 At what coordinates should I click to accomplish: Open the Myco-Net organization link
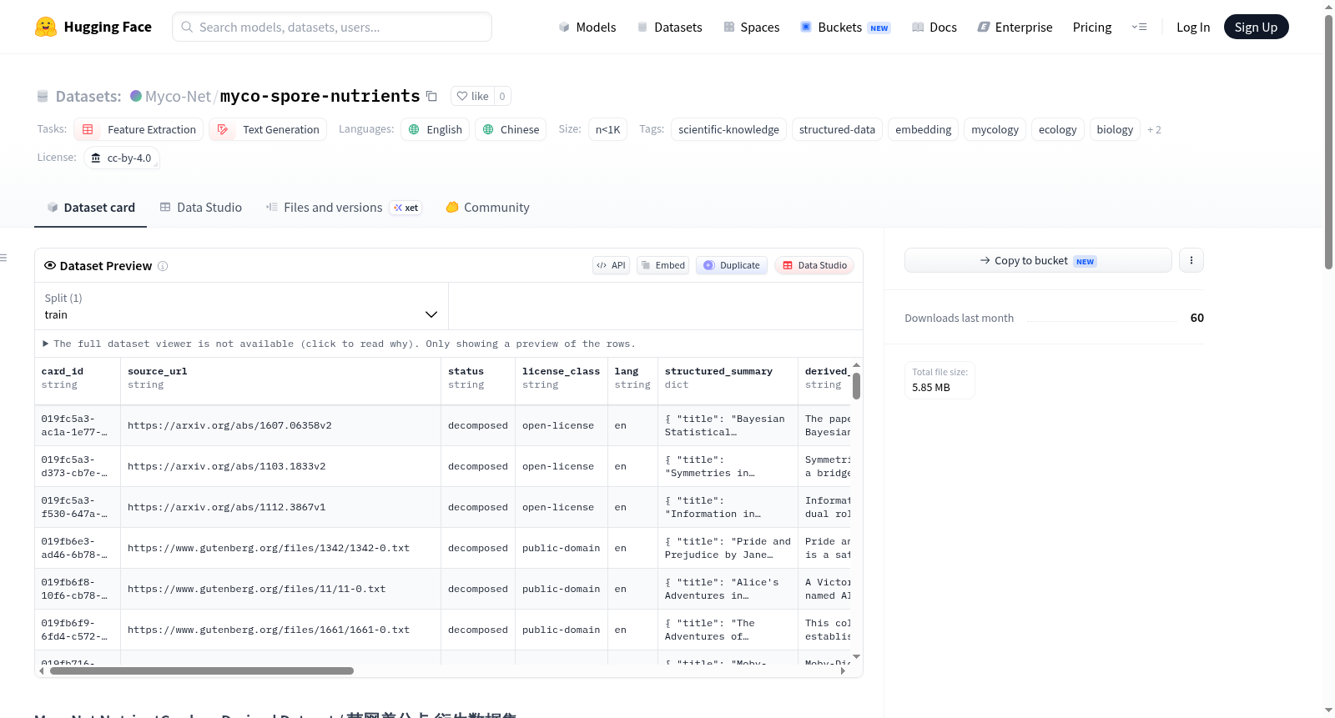click(x=178, y=96)
